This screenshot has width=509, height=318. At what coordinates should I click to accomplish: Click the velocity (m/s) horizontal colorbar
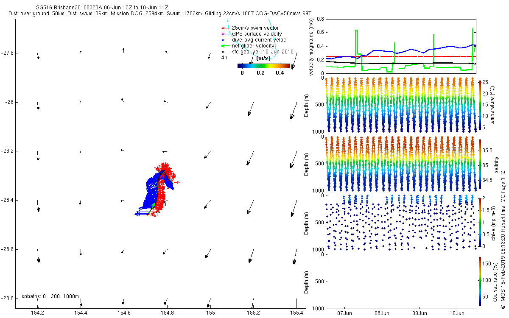[x=263, y=66]
